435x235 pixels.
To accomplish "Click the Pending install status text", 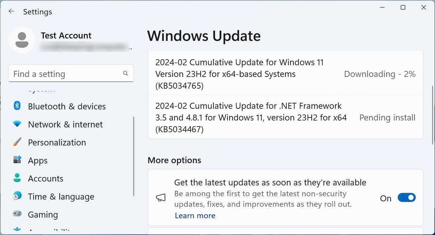I will click(387, 117).
